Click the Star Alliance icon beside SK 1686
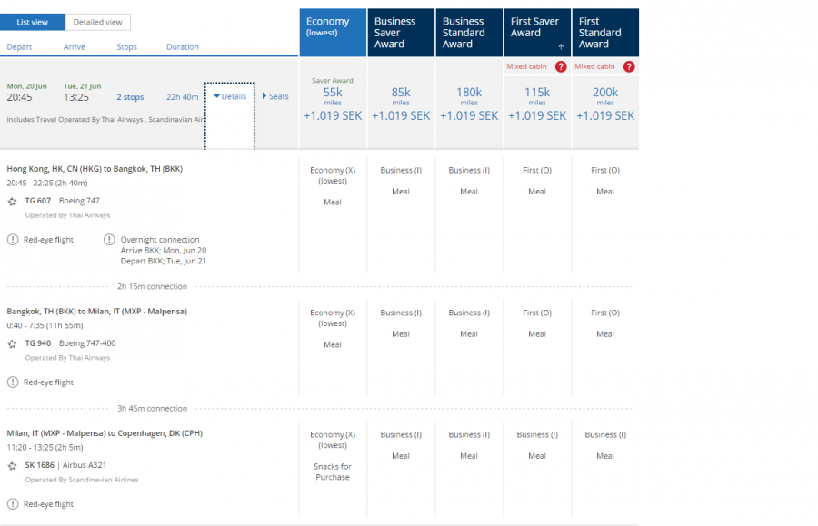 point(13,466)
